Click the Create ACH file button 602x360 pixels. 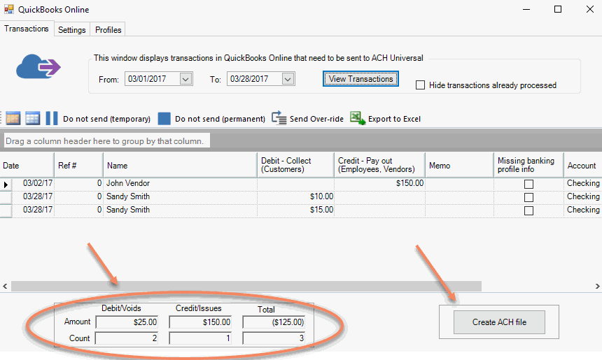coord(498,322)
